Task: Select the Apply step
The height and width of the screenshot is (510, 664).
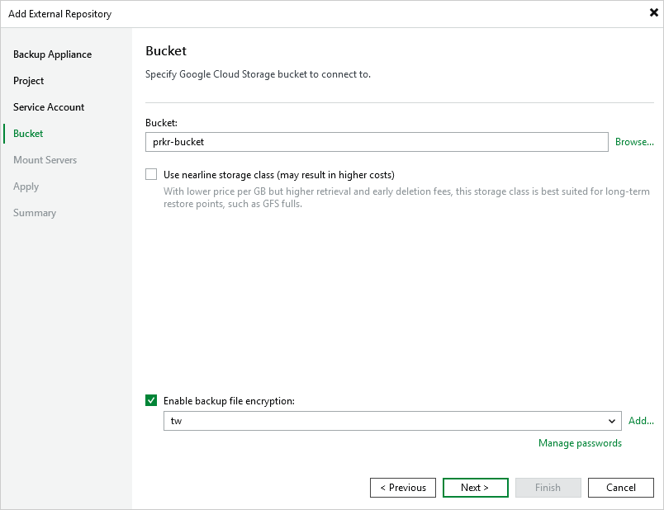Action: tap(26, 187)
